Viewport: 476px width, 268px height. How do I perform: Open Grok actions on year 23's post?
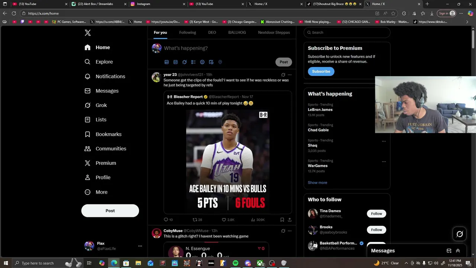click(283, 75)
